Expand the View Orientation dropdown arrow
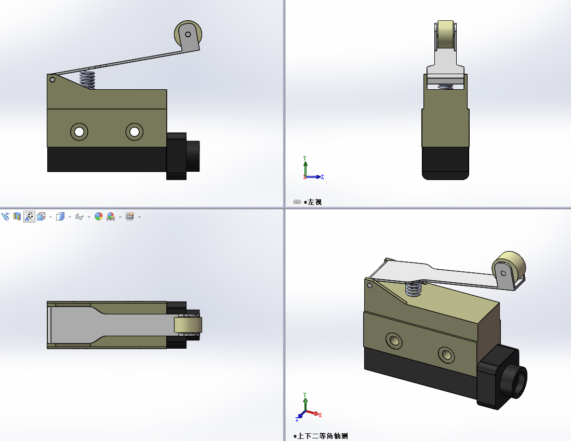This screenshot has height=441, width=571. pyautogui.click(x=50, y=217)
